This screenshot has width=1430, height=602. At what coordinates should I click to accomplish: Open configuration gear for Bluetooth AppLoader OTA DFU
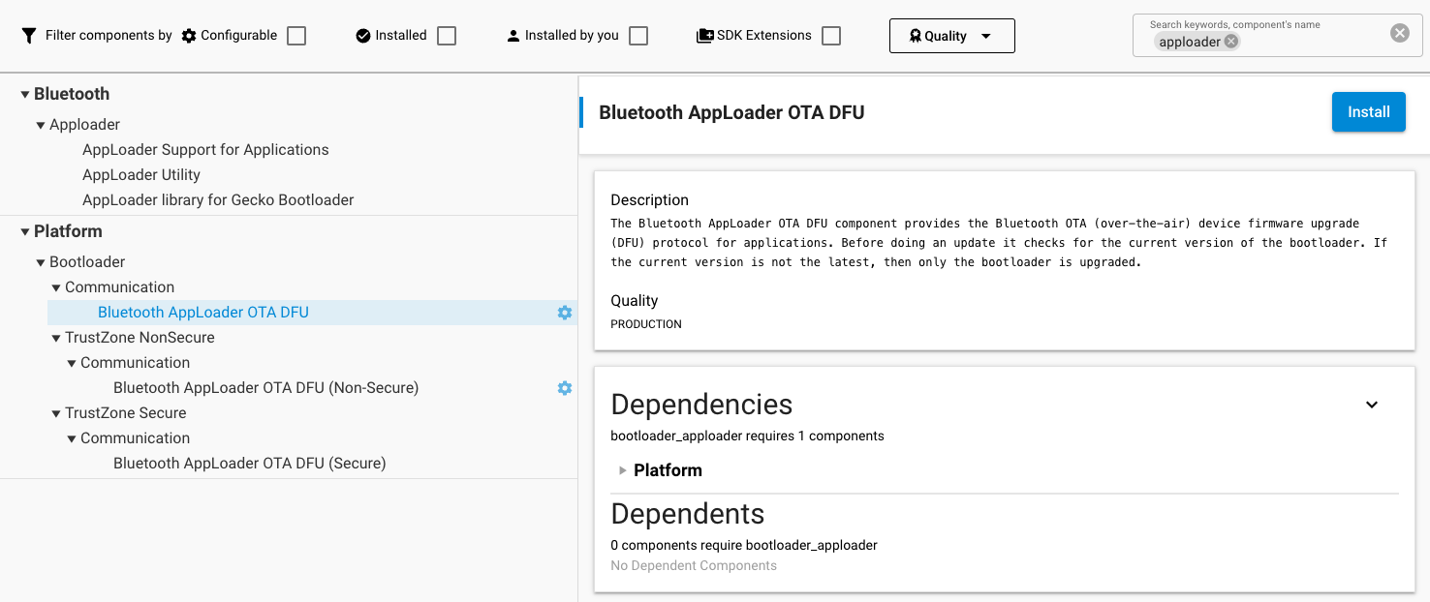tap(564, 312)
